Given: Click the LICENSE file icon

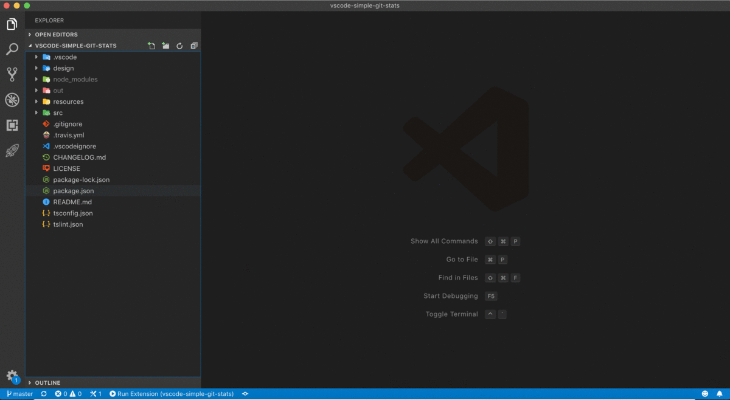Looking at the screenshot, I should 46,168.
